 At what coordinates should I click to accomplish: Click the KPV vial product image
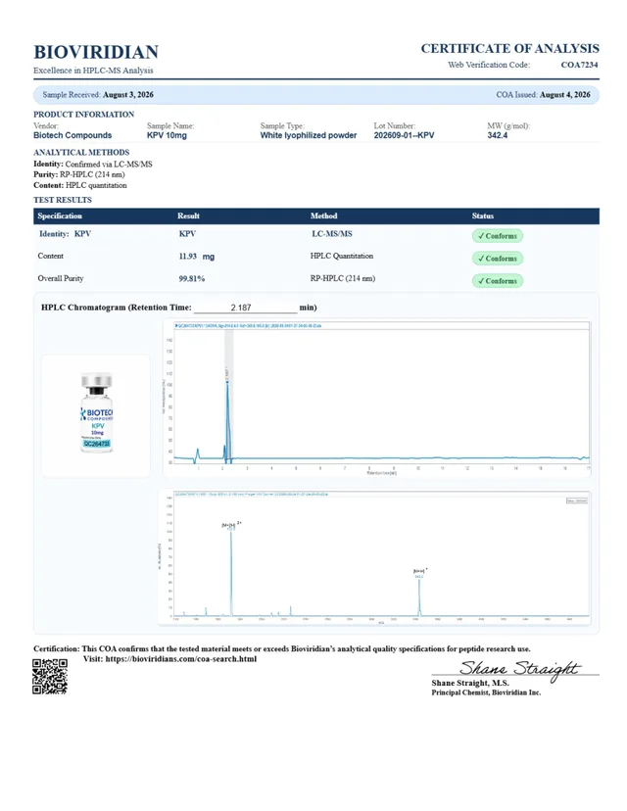[x=96, y=413]
